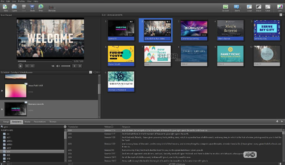The height and width of the screenshot is (165, 285).
Task: Switch to the Media tab
Action: click(27, 121)
